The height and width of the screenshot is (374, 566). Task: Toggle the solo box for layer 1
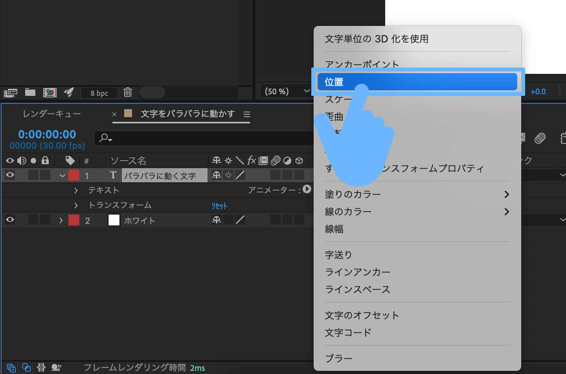pos(33,175)
